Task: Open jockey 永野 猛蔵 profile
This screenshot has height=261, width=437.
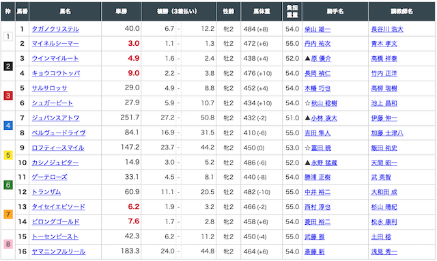Action: pos(324,163)
